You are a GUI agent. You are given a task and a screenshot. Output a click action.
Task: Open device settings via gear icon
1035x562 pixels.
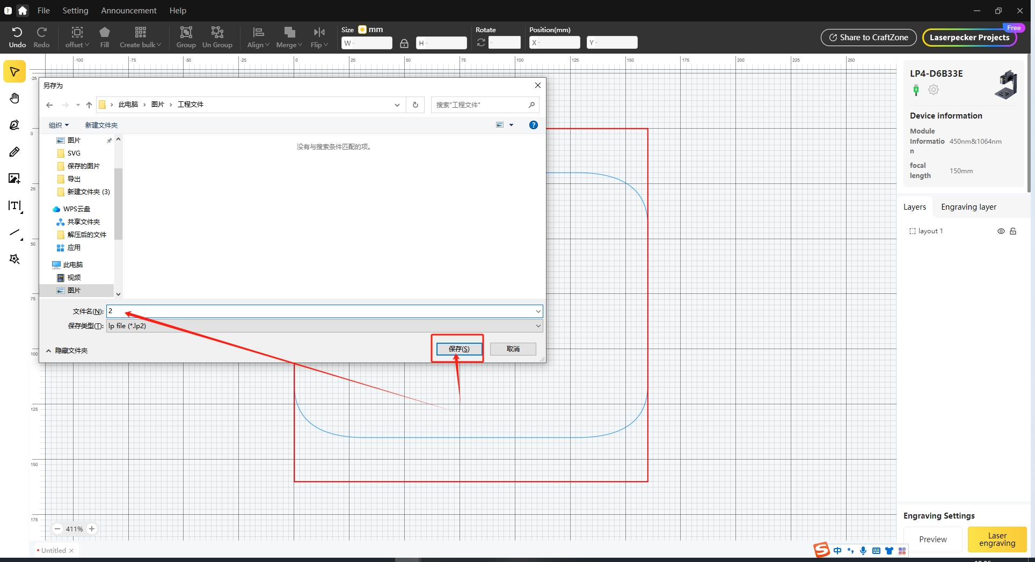934,90
